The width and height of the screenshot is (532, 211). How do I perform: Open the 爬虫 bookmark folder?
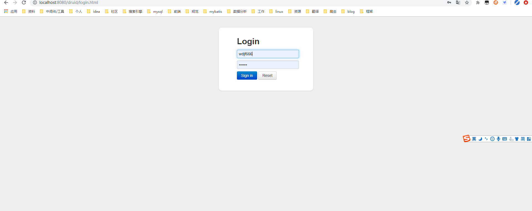(330, 11)
